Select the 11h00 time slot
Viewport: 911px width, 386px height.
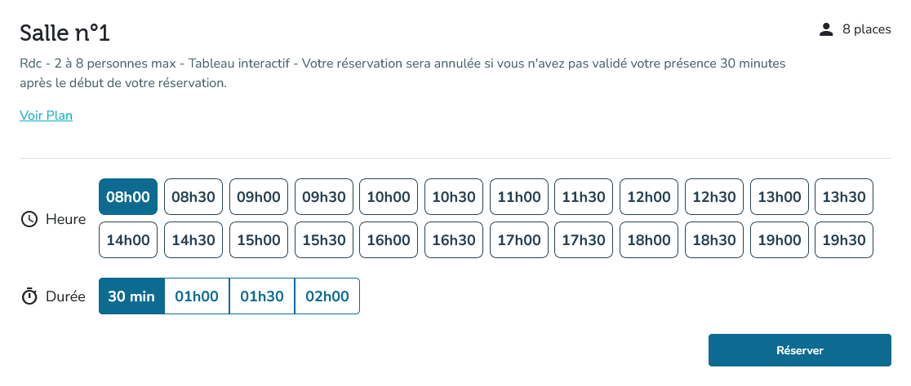click(x=519, y=197)
